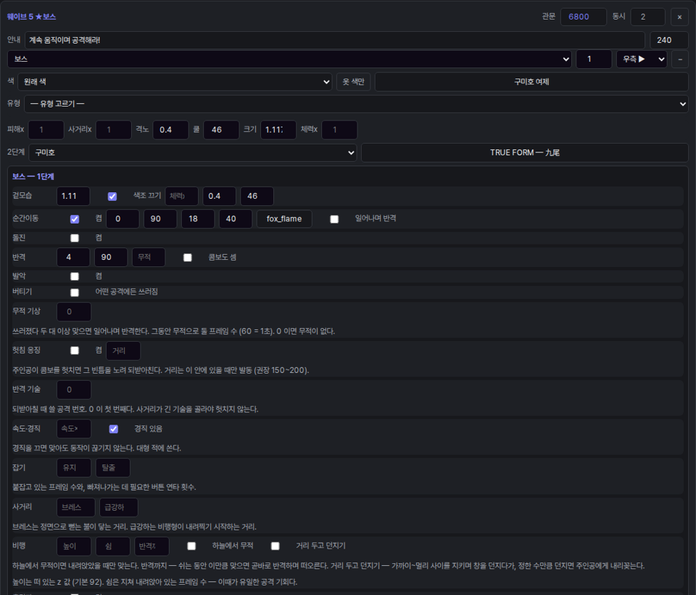The image size is (696, 595).
Task: Tick 버티기 어떤 공격에든 쓰러짐 checkbox
Action: click(x=75, y=292)
